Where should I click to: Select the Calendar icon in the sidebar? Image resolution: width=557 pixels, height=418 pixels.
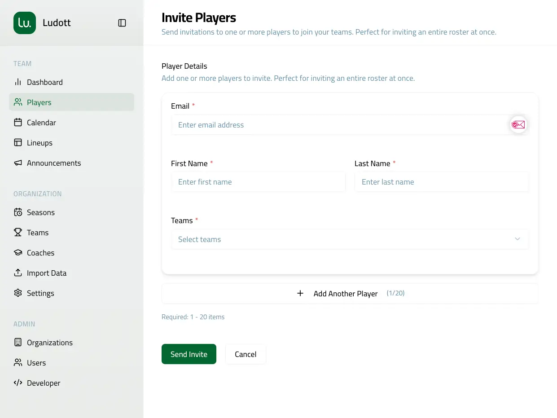[x=18, y=122]
